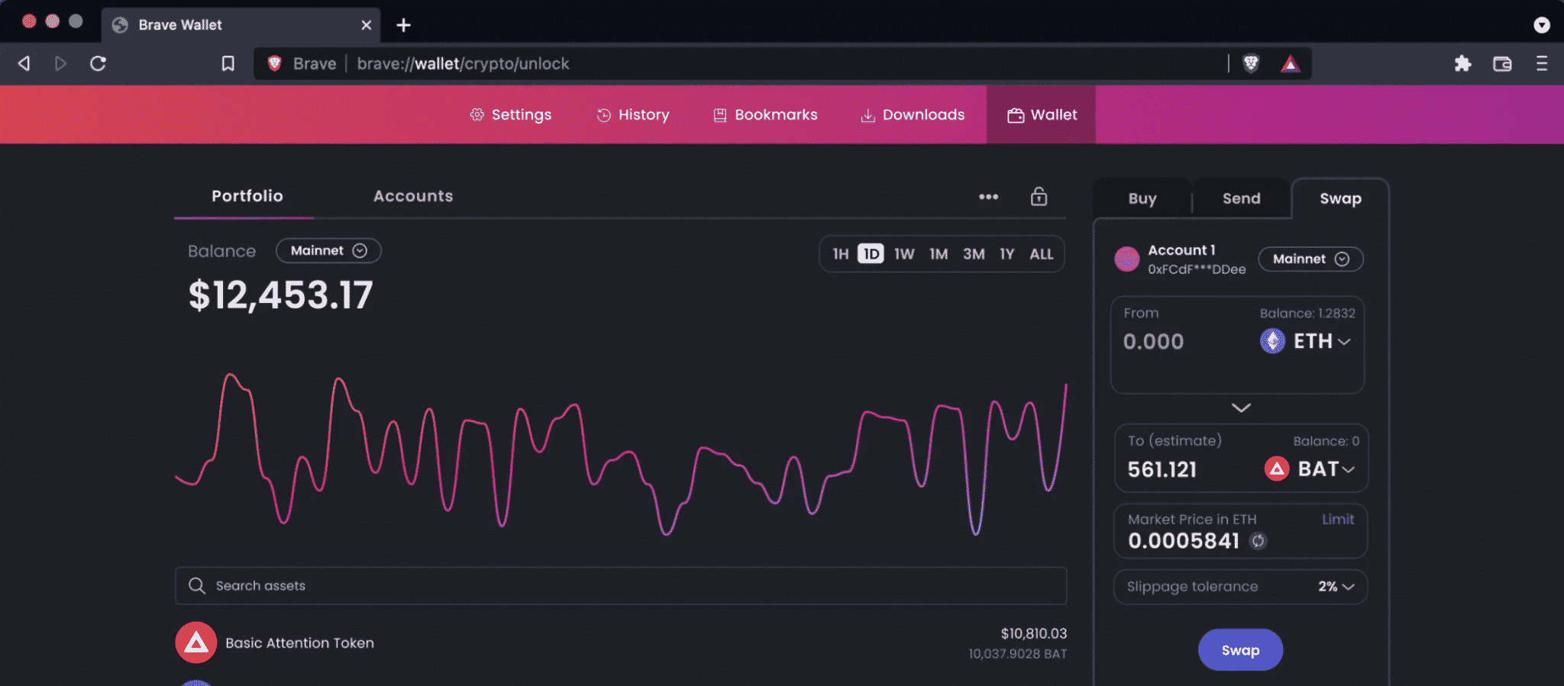Reload the page
The height and width of the screenshot is (686, 1564).
click(x=98, y=63)
